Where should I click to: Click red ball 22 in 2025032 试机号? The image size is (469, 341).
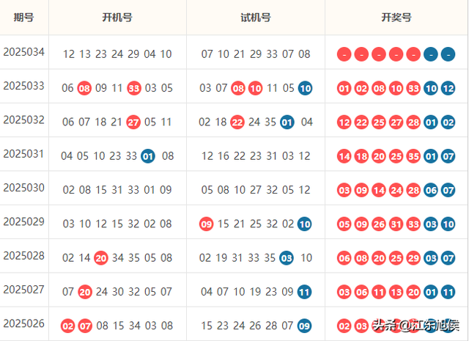(237, 122)
